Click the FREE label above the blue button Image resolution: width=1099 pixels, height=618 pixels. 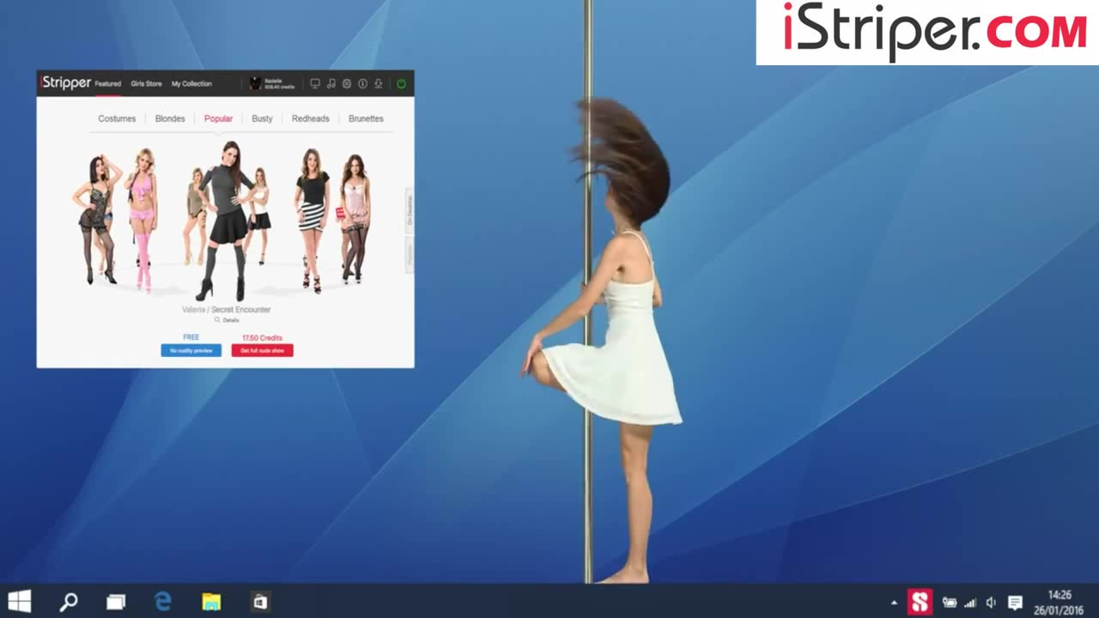(191, 337)
